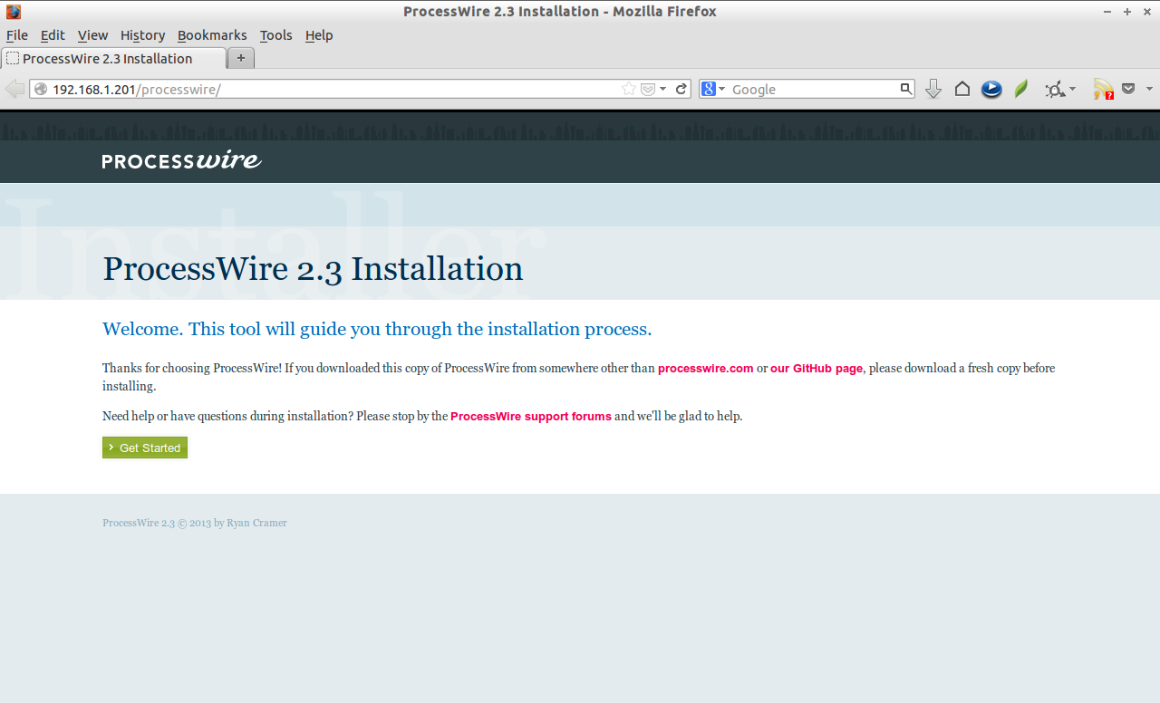Click the Pocket icon in address bar
This screenshot has height=703, width=1160.
coord(648,89)
